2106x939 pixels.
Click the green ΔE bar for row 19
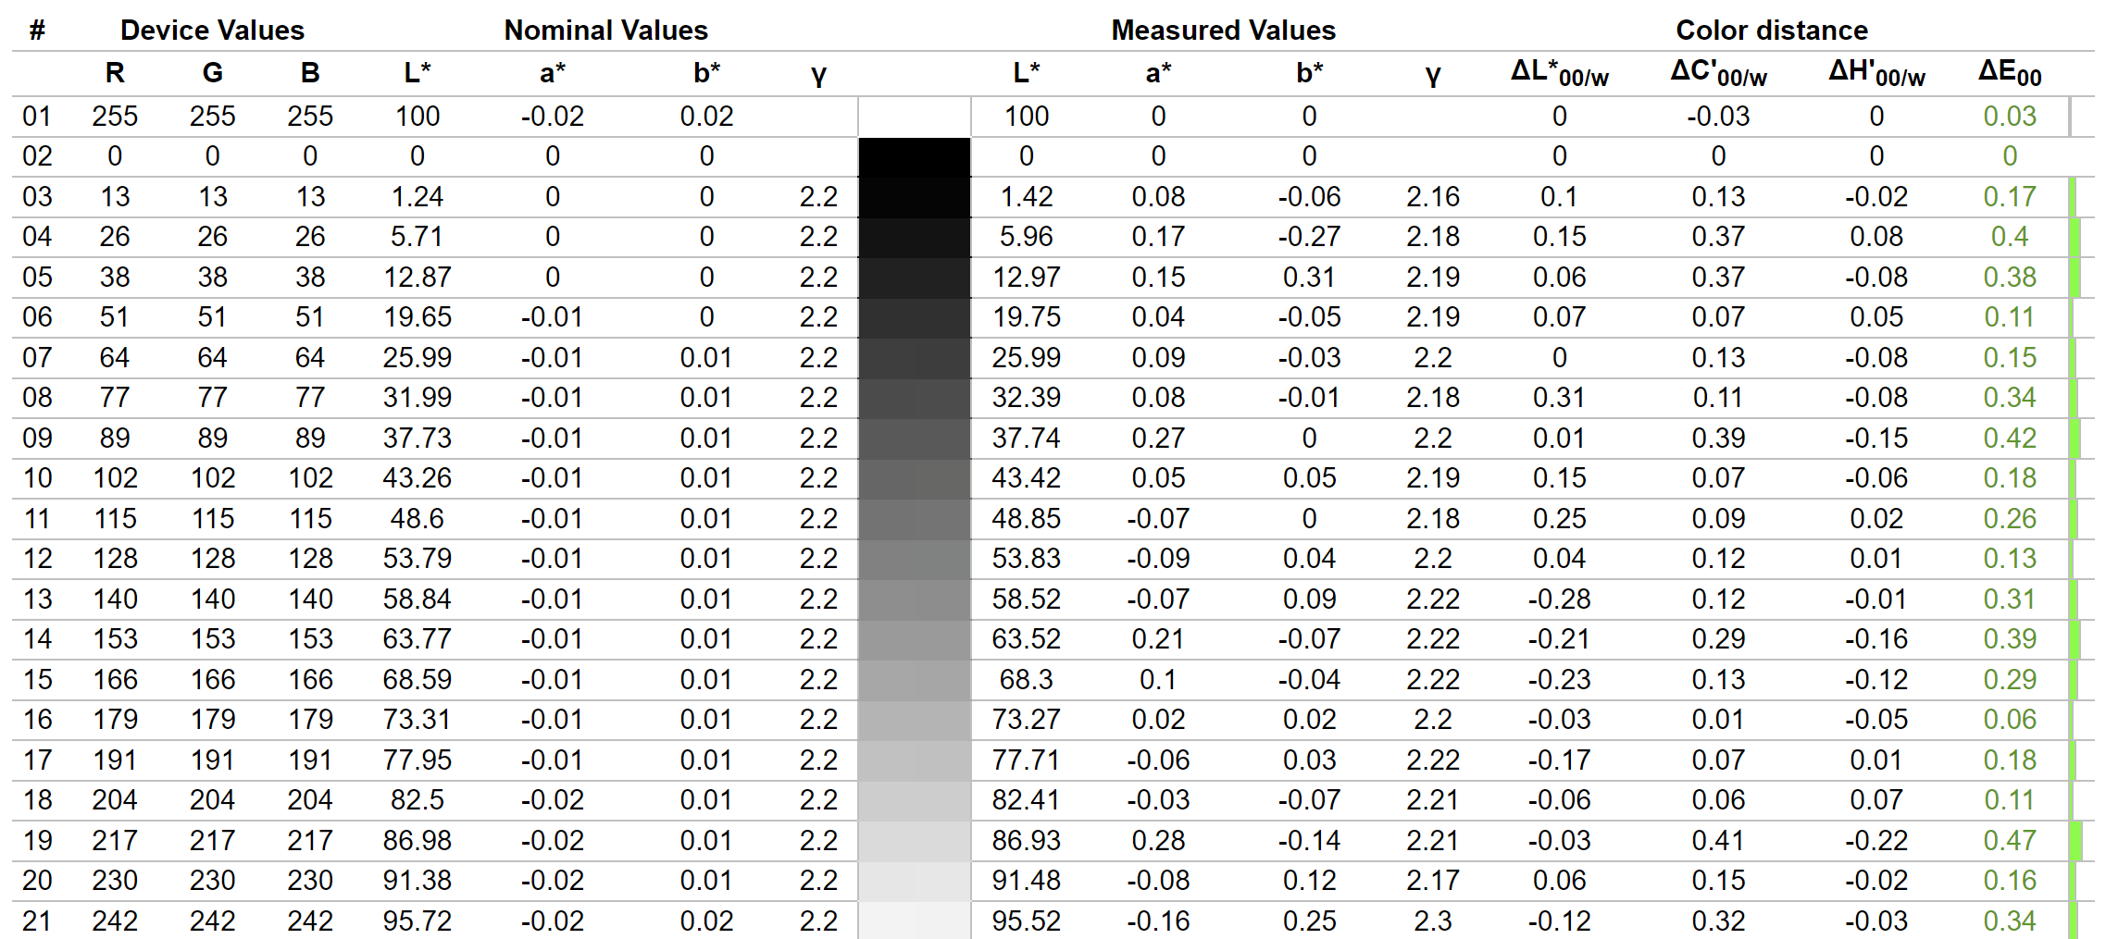pos(2075,840)
